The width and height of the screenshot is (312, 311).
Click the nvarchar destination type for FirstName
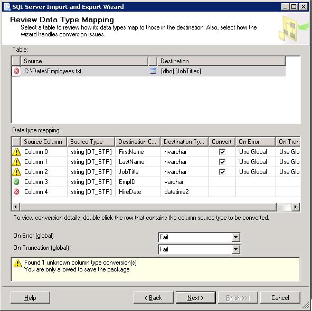click(x=185, y=152)
